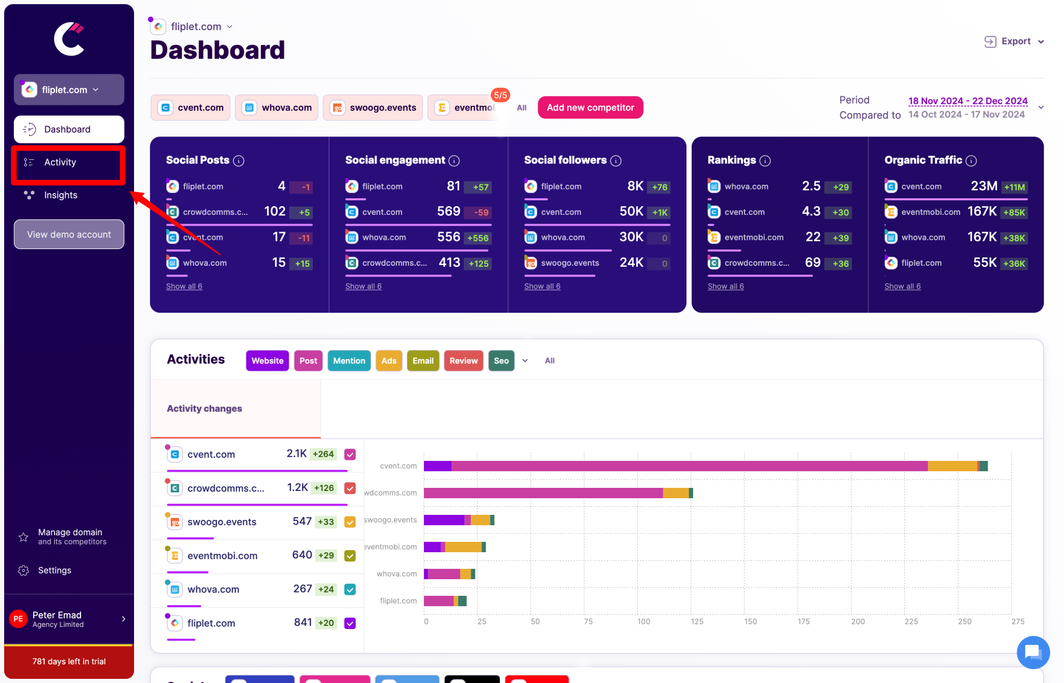Switch to the Activity changes tab
1064x683 pixels.
(x=204, y=408)
